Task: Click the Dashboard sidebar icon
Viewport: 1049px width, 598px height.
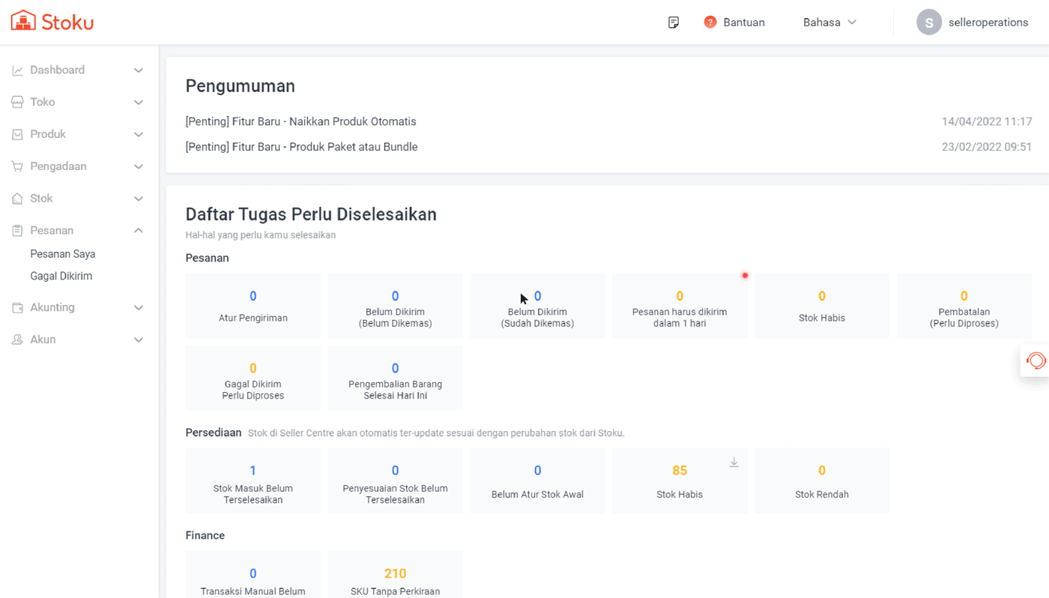Action: pos(16,70)
